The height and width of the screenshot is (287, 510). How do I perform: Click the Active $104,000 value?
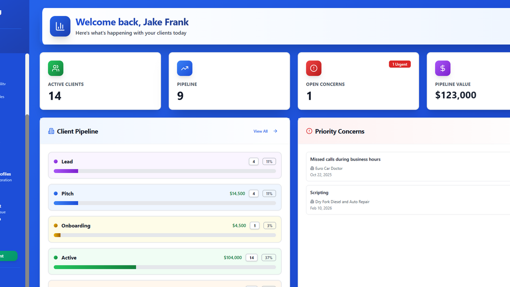(233, 258)
